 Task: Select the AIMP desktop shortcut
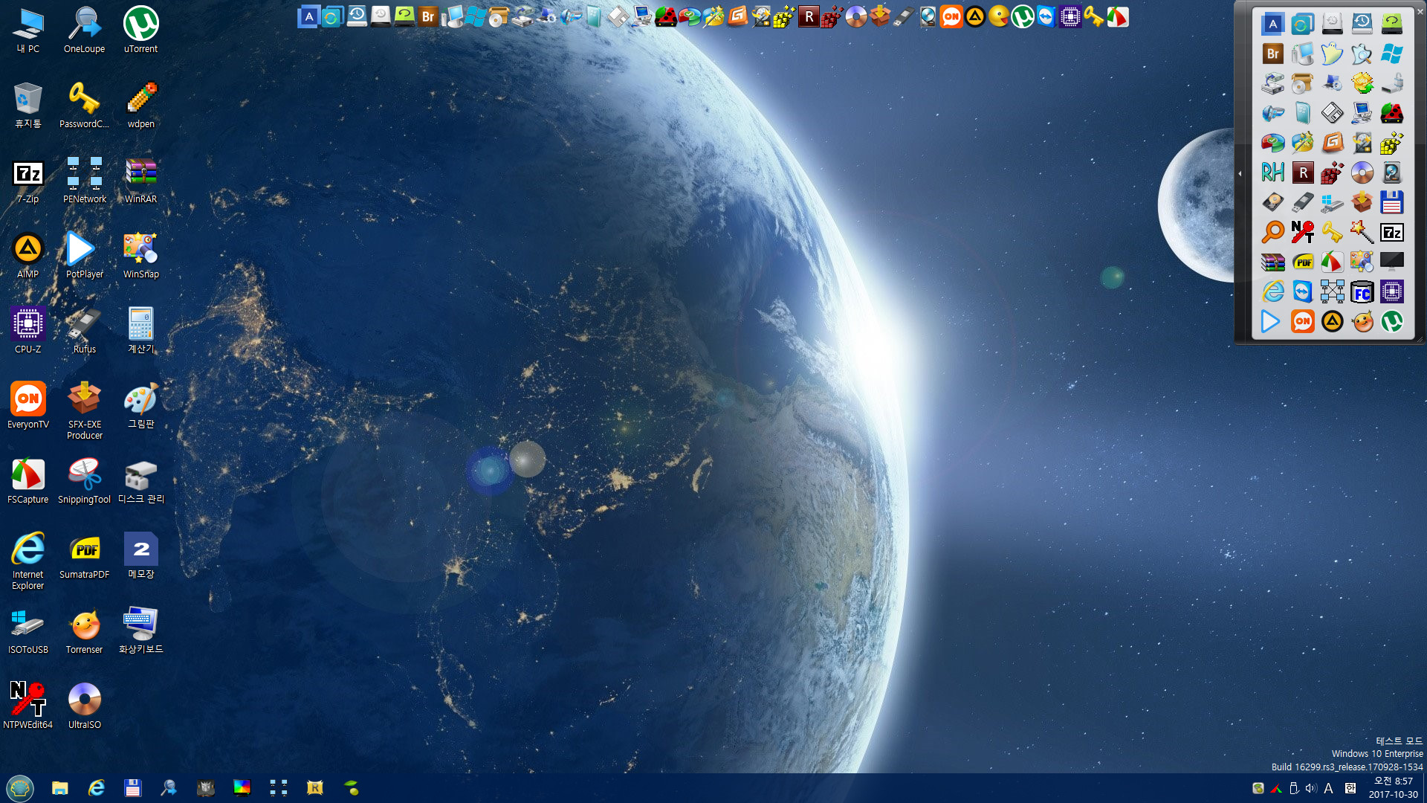tap(28, 256)
